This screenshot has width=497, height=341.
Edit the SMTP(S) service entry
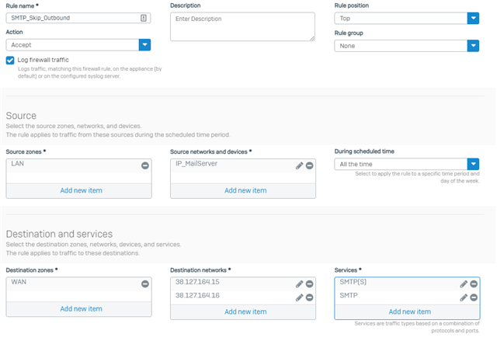pyautogui.click(x=464, y=284)
